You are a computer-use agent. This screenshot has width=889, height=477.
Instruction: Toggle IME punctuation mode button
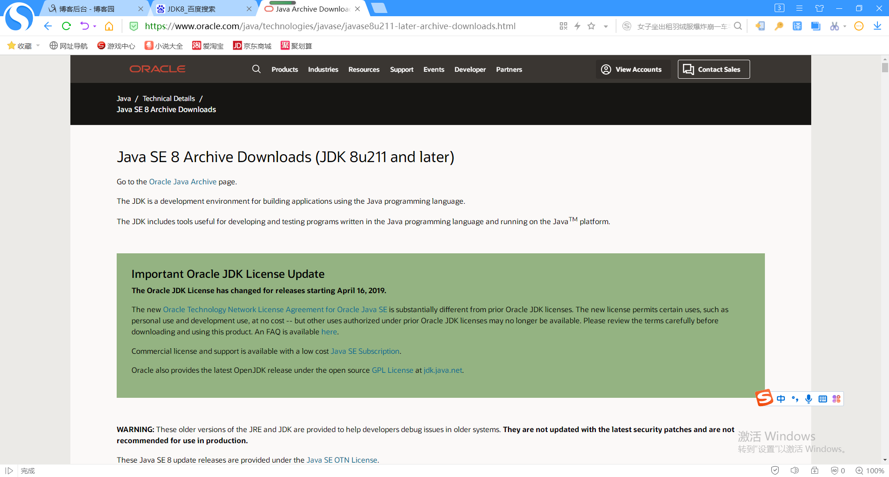(795, 399)
